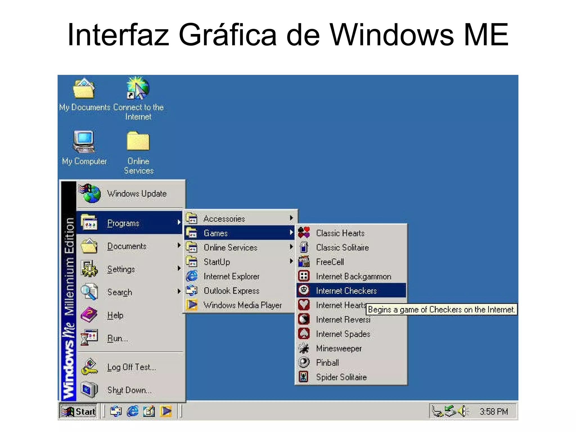Viewport: 576px width, 432px height.
Task: Click the Windows Media Player menu icon
Action: [192, 305]
